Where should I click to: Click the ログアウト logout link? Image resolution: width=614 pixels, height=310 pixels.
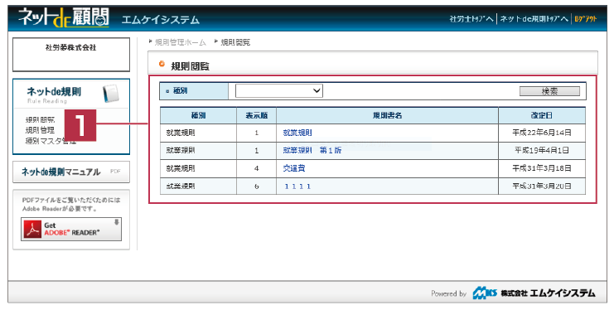pos(586,19)
